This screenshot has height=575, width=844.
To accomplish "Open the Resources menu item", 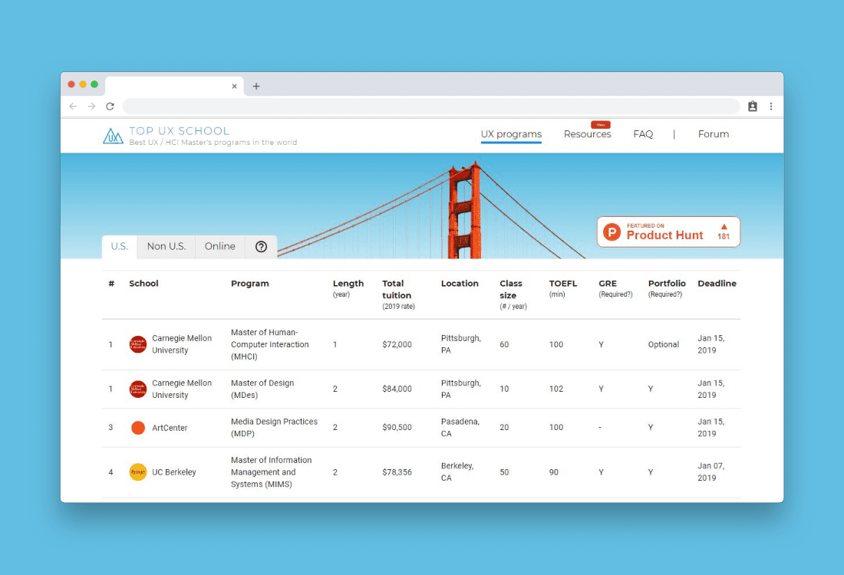I will (x=587, y=134).
